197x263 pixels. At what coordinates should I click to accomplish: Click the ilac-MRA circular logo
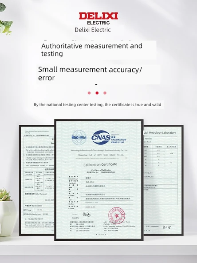tap(79, 137)
